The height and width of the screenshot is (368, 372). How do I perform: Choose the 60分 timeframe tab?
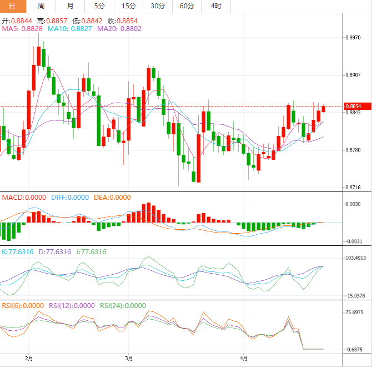click(187, 6)
